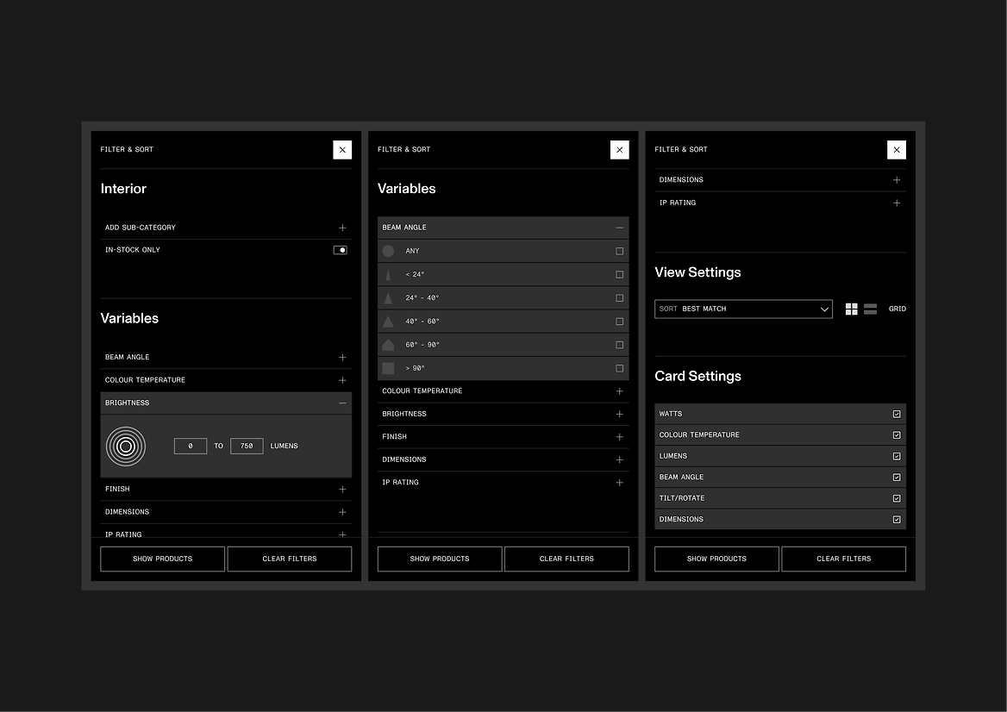Viewport: 1007px width, 712px height.
Task: Click the concentric circles brightness icon
Action: (x=126, y=446)
